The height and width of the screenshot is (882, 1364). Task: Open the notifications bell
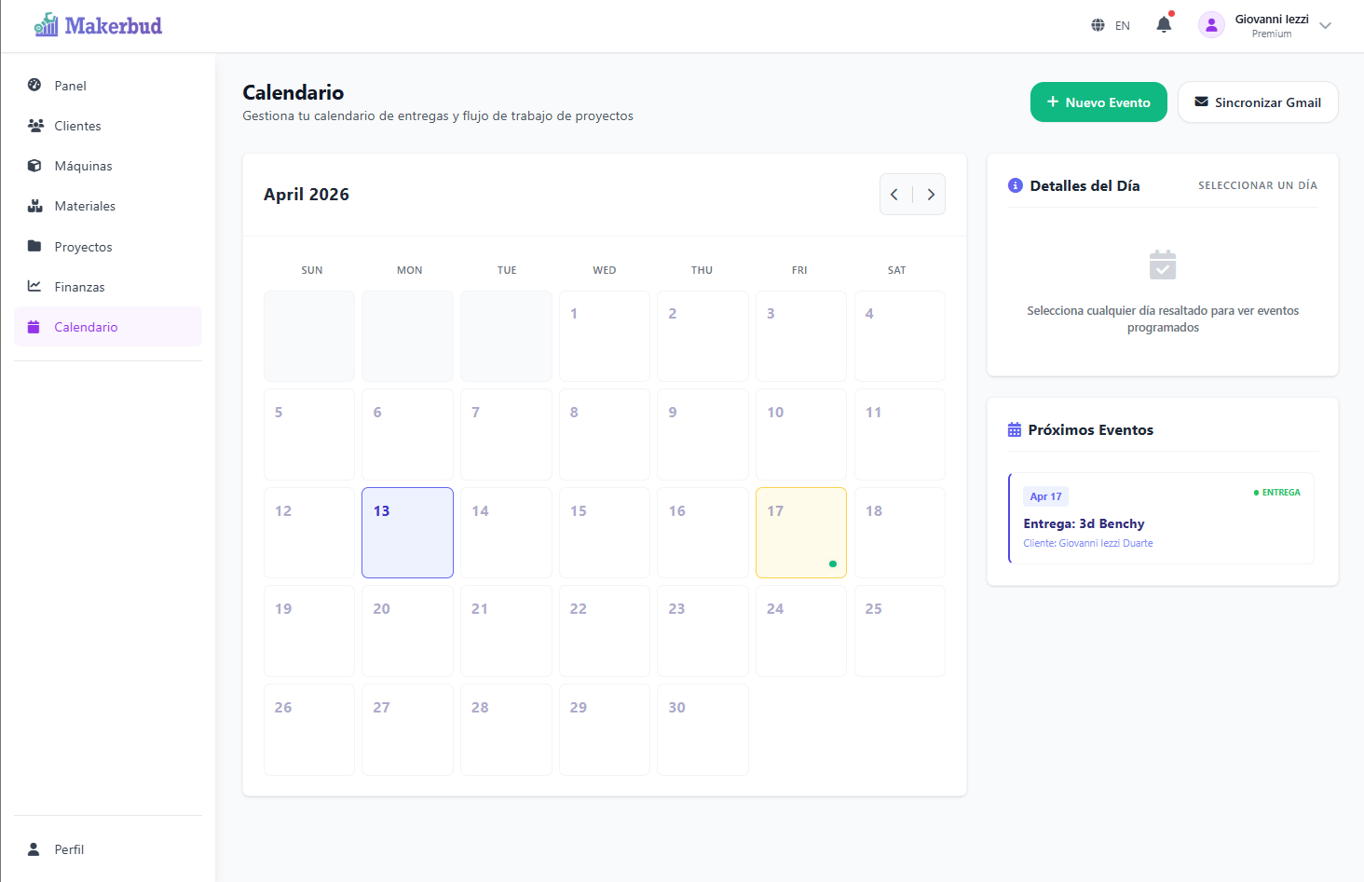pyautogui.click(x=1163, y=24)
